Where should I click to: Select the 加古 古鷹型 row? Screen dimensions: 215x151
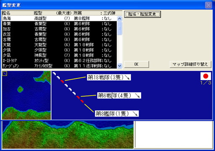[x=59, y=29]
